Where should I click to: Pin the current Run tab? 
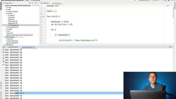tap(3, 65)
